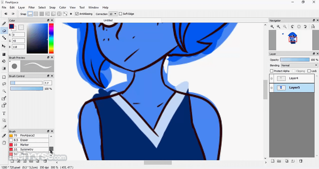Viewport: 319px width, 169px height.
Task: Click the R color value field
Action: point(18,35)
